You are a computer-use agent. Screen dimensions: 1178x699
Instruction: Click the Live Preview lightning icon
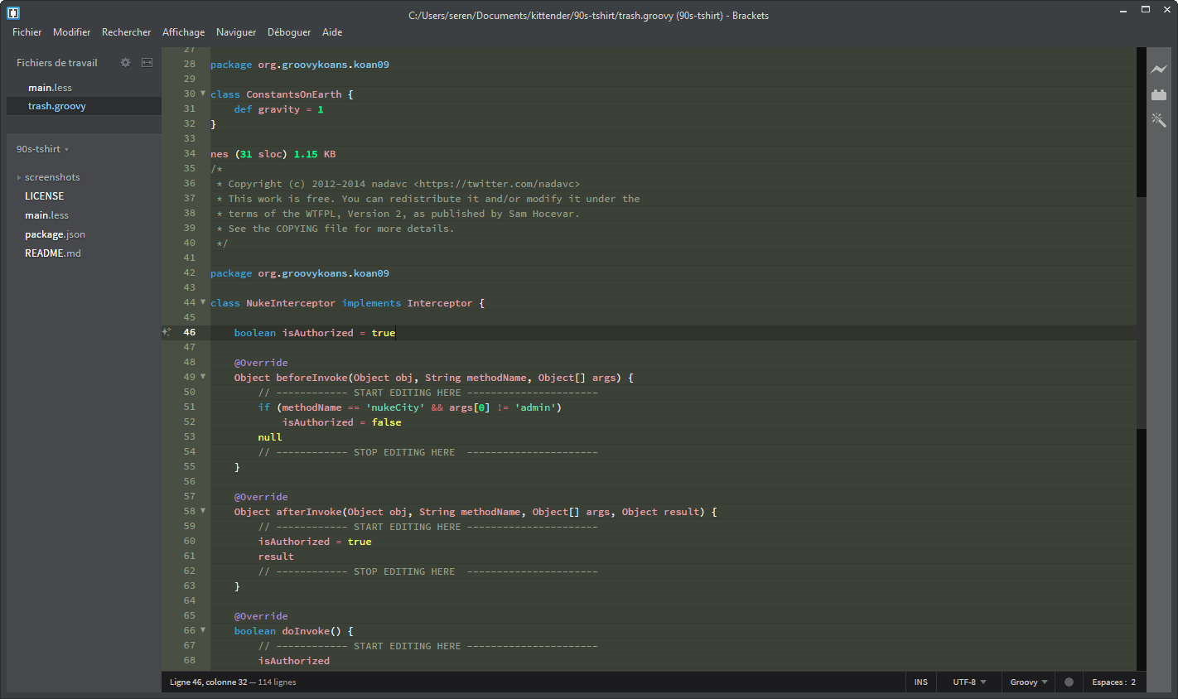pyautogui.click(x=1158, y=70)
